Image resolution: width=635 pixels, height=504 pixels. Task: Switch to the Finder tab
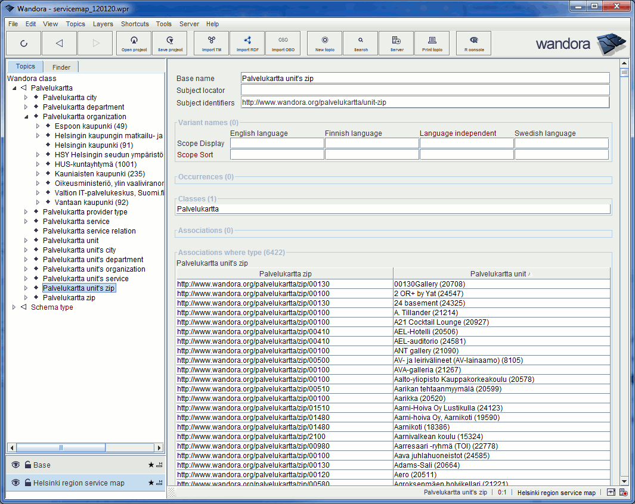[x=61, y=67]
